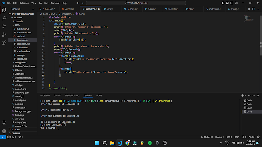Open Explorer Views and More Actions

click(33, 9)
